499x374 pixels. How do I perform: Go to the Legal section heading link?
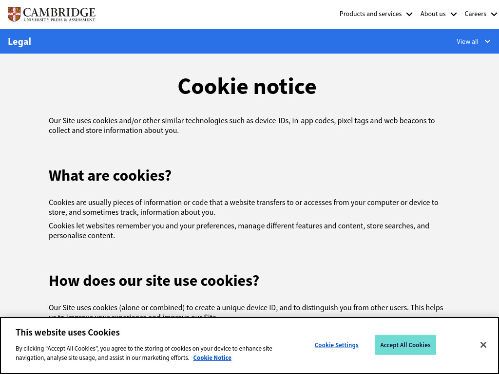[x=19, y=42]
